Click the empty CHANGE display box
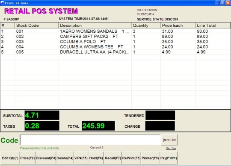 [x=160, y=126]
